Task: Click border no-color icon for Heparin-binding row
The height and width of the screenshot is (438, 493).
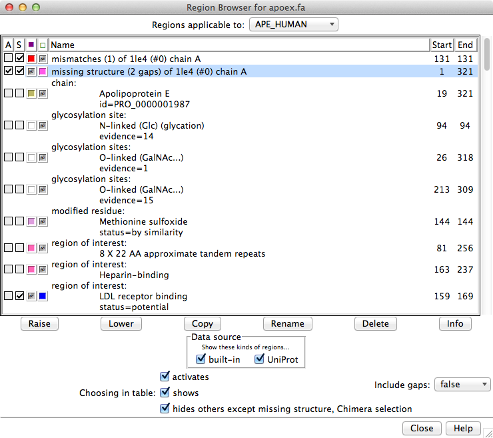Action: point(43,269)
